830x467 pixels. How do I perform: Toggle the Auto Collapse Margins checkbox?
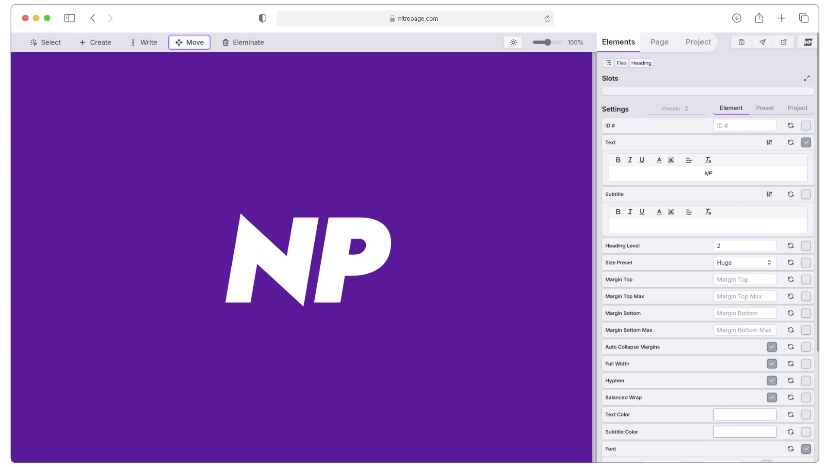pos(772,347)
